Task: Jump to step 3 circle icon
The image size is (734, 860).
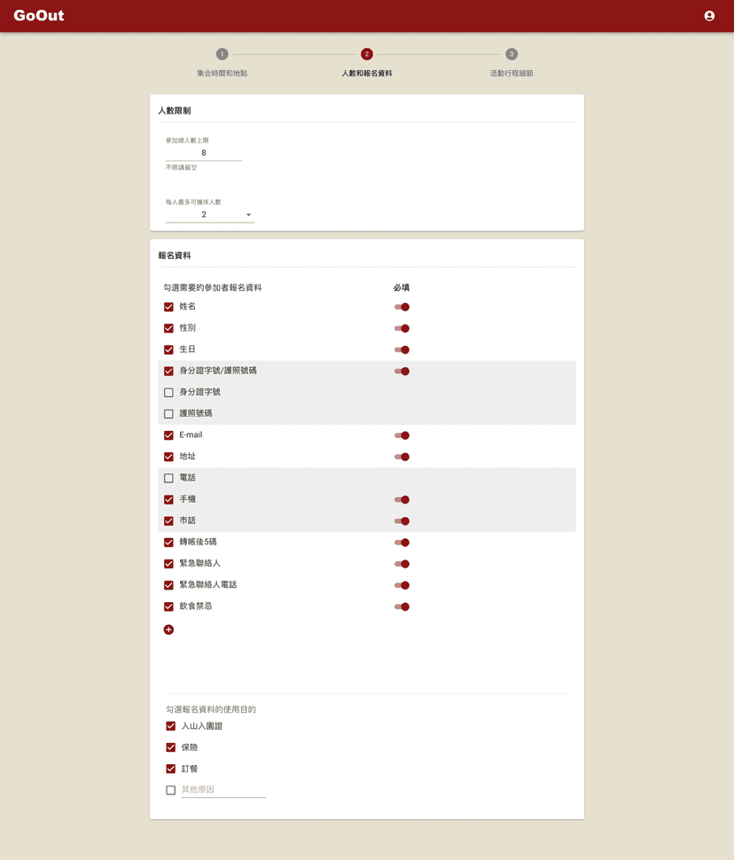Action: coord(511,54)
